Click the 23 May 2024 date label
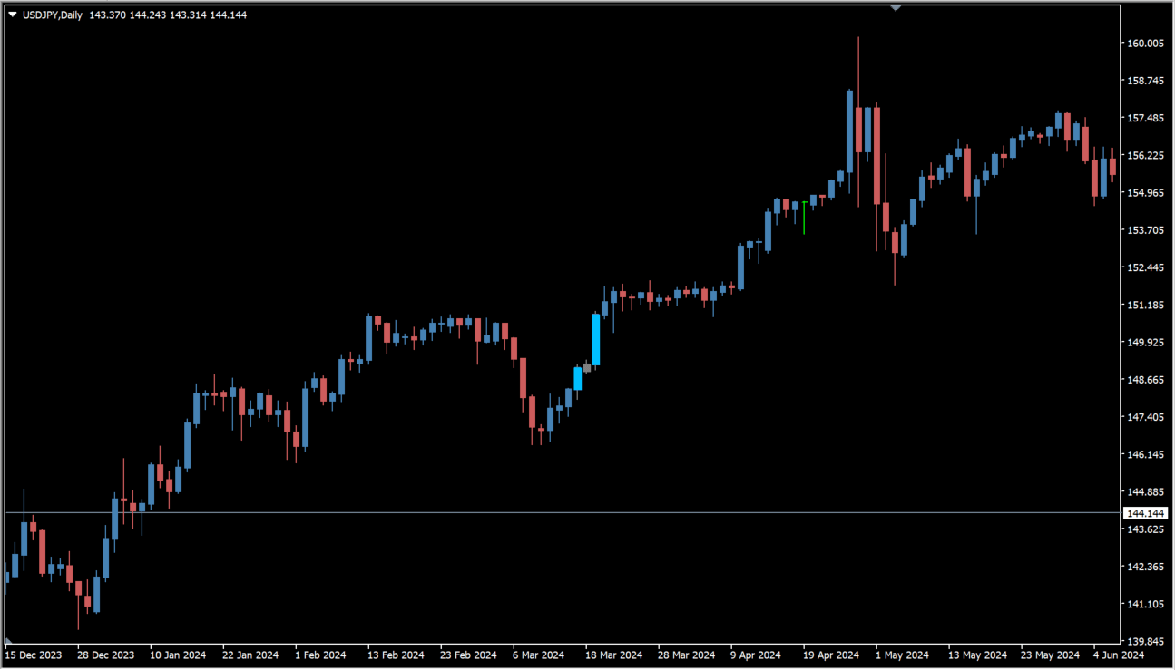Viewport: 1175px width, 670px height. point(1050,655)
